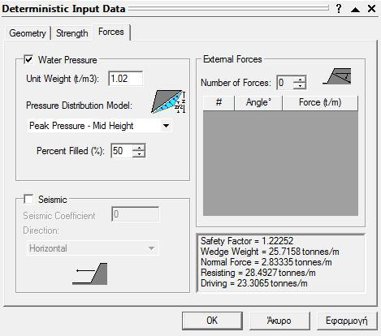The image size is (381, 336).
Task: Switch to the Strength tab
Action: (x=72, y=33)
